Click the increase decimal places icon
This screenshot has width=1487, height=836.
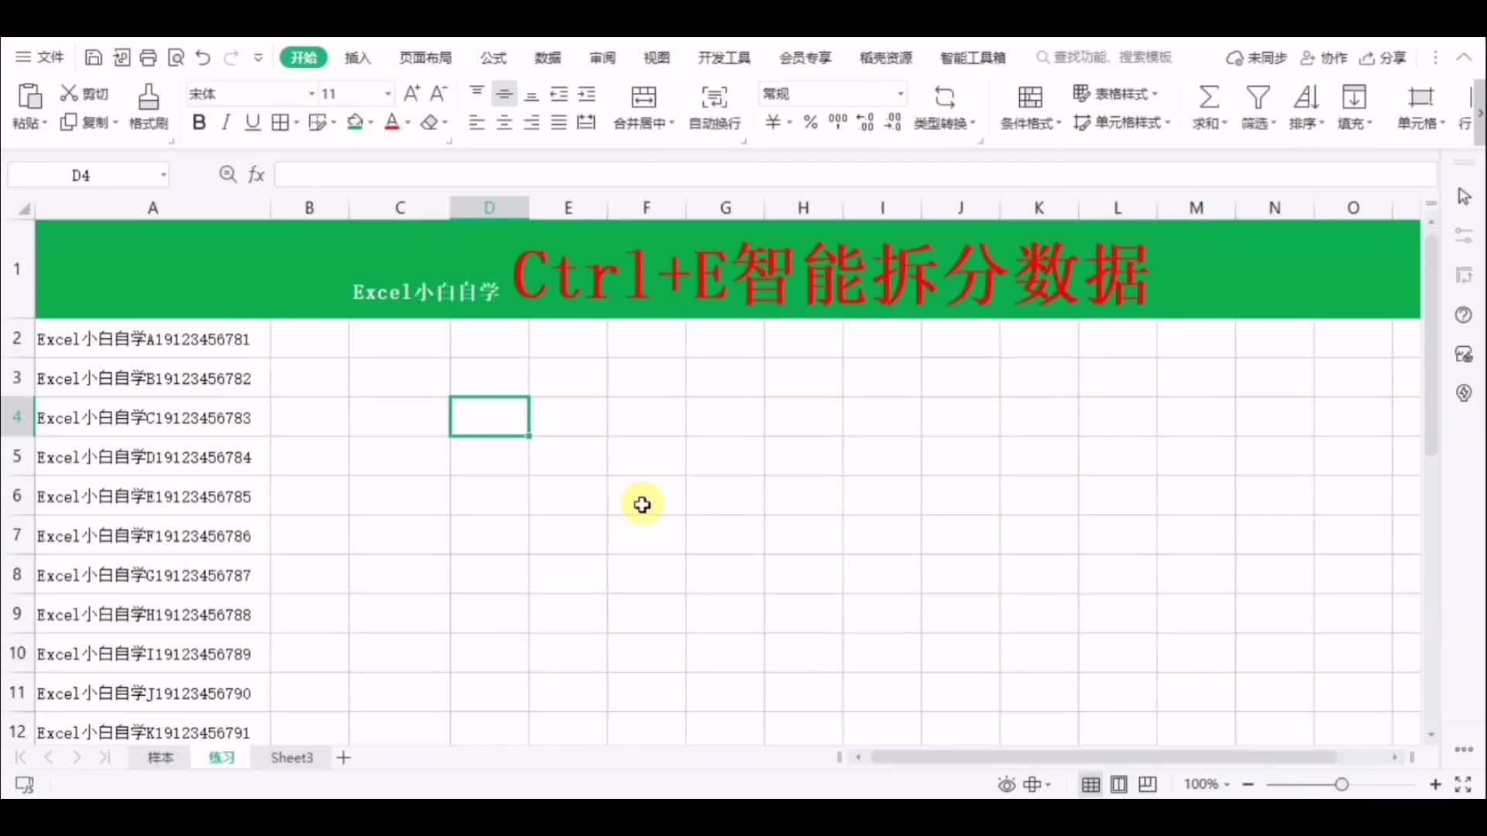(865, 122)
